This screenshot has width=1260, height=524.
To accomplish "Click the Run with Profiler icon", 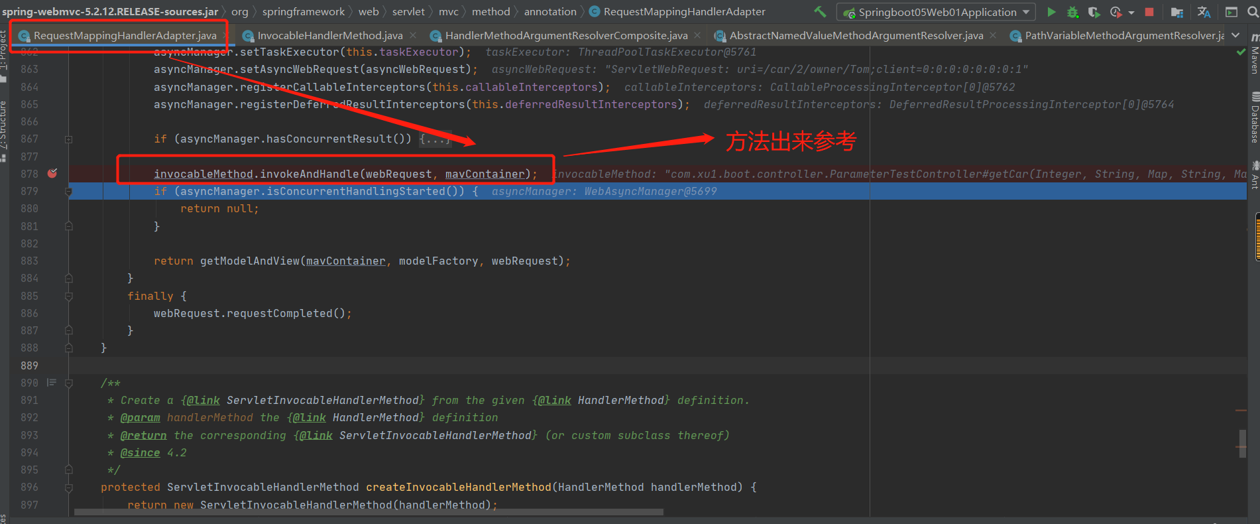I will click(x=1116, y=12).
